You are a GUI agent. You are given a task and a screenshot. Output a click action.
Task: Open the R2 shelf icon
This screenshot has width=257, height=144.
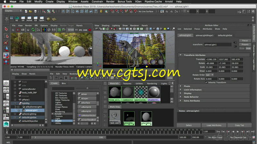[17, 19]
